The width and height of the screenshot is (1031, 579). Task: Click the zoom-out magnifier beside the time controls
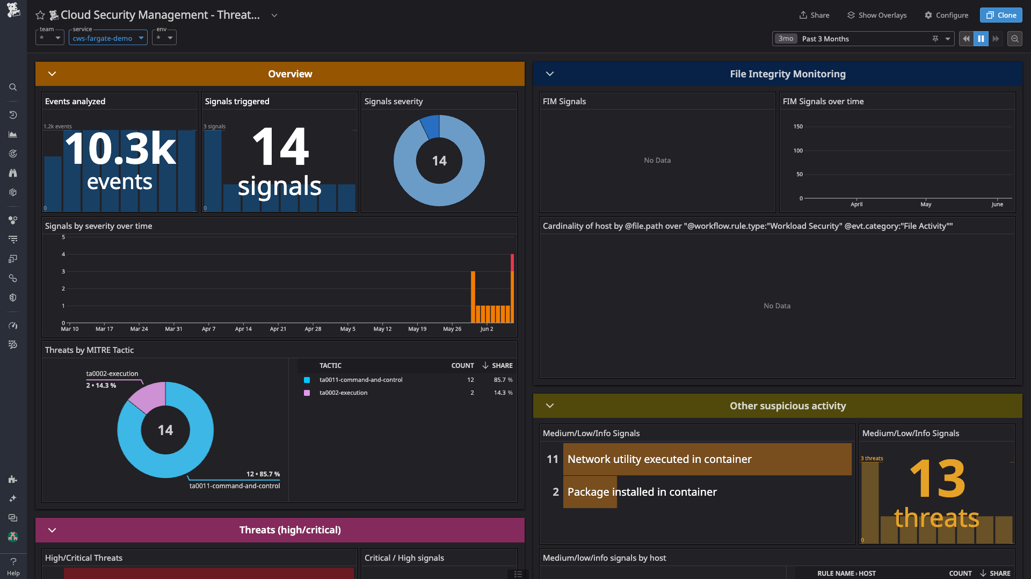(1015, 39)
